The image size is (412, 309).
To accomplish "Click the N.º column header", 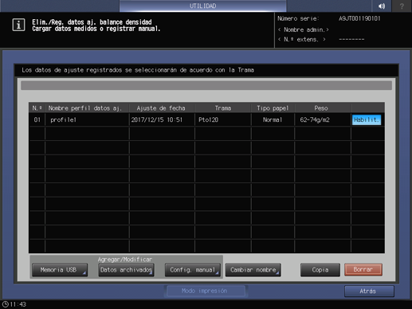I will (x=37, y=108).
